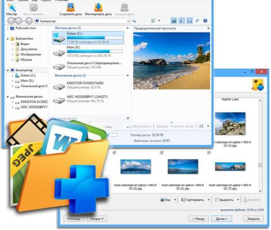Click wizard window vertical scrollbar thumb

260,165
